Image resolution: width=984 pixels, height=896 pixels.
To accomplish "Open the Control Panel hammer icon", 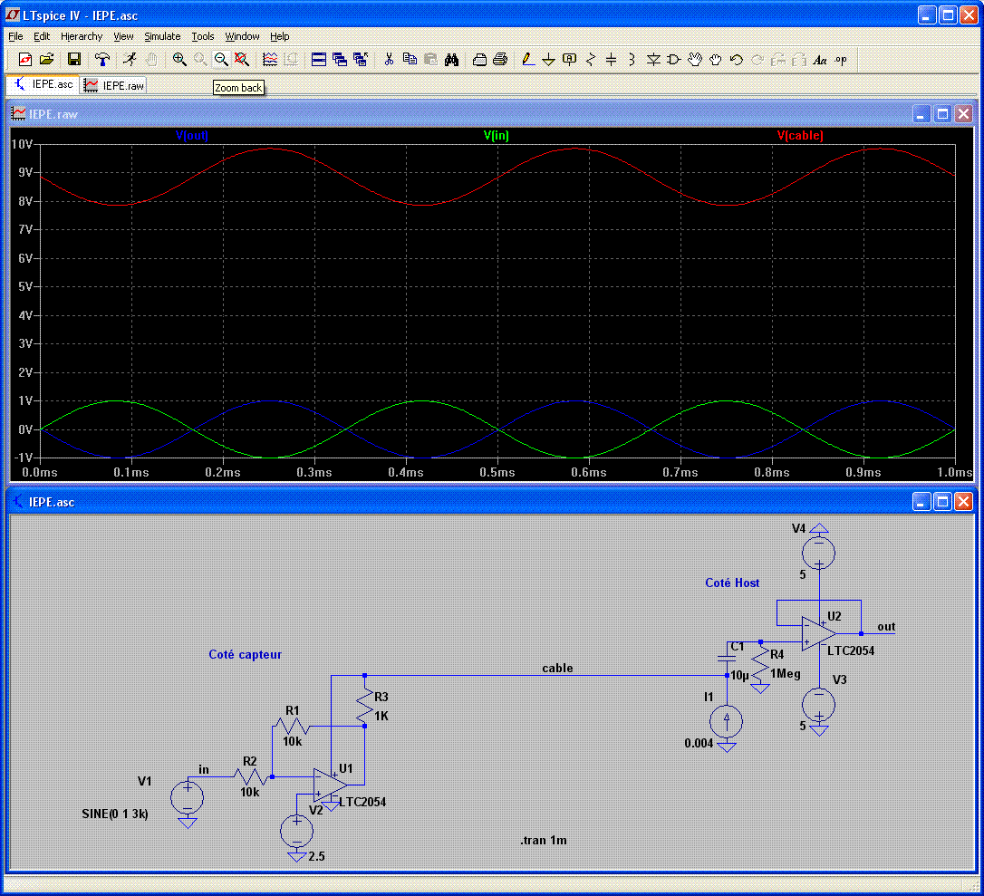I will (x=102, y=60).
